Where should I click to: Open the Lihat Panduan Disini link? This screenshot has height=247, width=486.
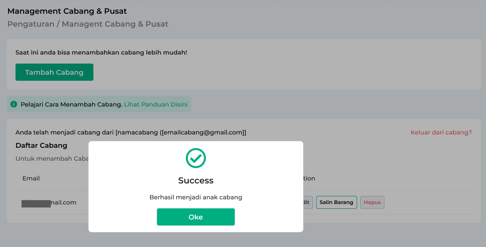(155, 104)
